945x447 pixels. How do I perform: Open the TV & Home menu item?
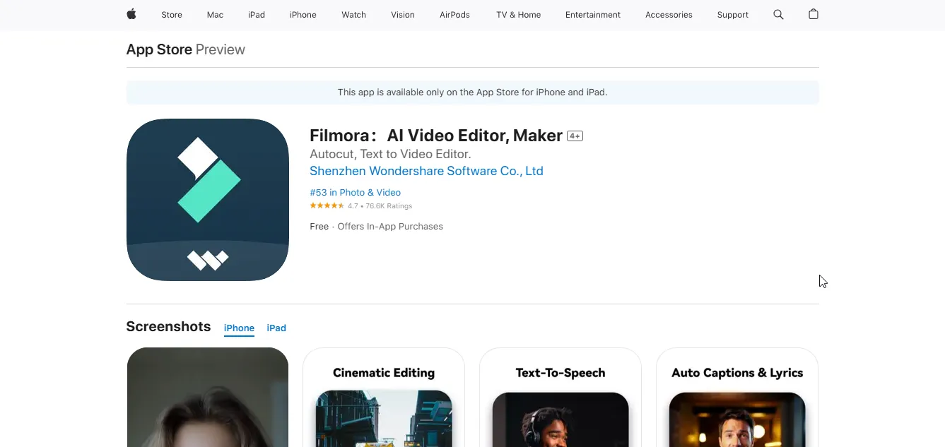click(x=517, y=14)
